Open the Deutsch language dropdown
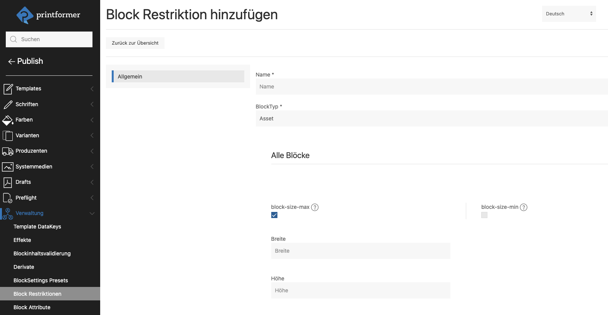Screen dimensions: 608x315 point(569,14)
